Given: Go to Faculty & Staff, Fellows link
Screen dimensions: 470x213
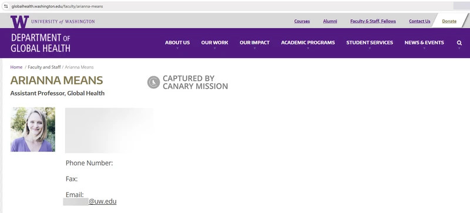Looking at the screenshot, I should 373,21.
